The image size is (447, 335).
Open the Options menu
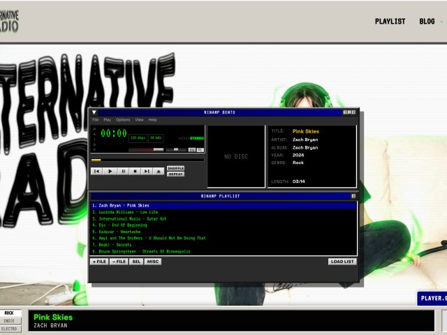pos(123,119)
